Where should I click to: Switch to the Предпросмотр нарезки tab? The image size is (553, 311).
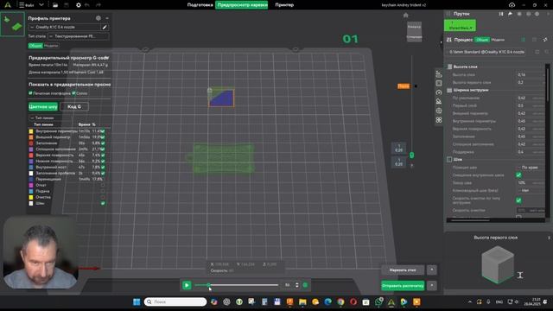point(242,5)
